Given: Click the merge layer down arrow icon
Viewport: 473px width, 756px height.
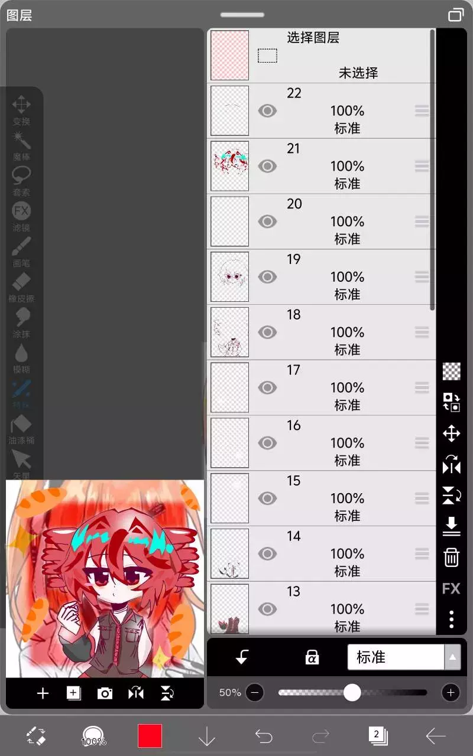Looking at the screenshot, I should click(x=451, y=526).
